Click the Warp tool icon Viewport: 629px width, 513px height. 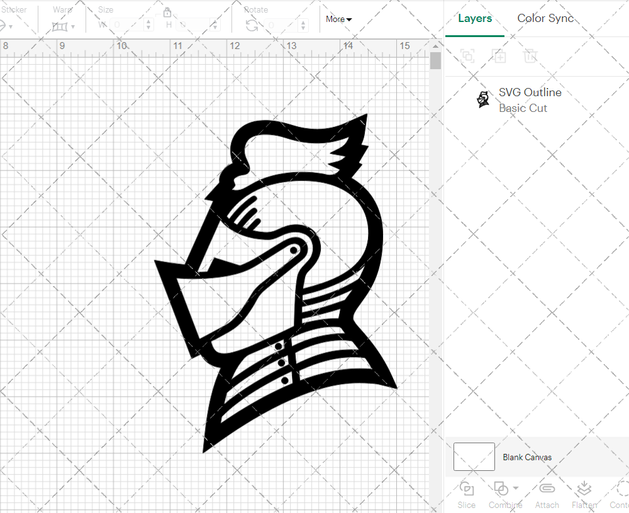click(x=60, y=25)
